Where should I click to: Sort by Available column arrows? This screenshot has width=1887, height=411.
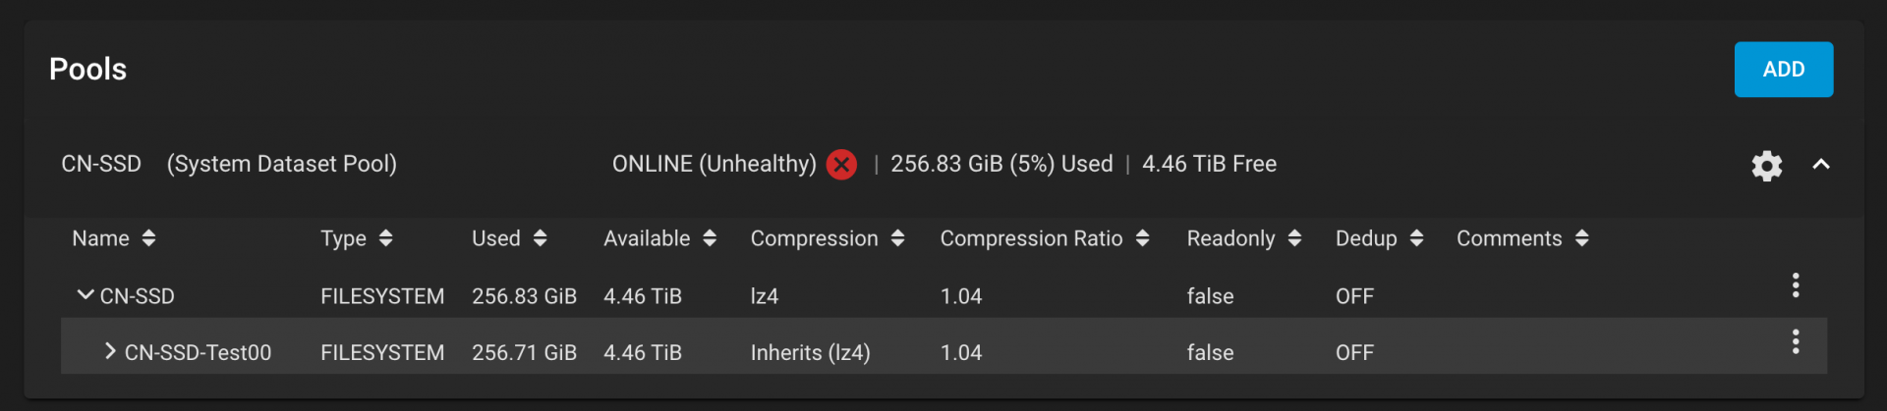pos(710,238)
